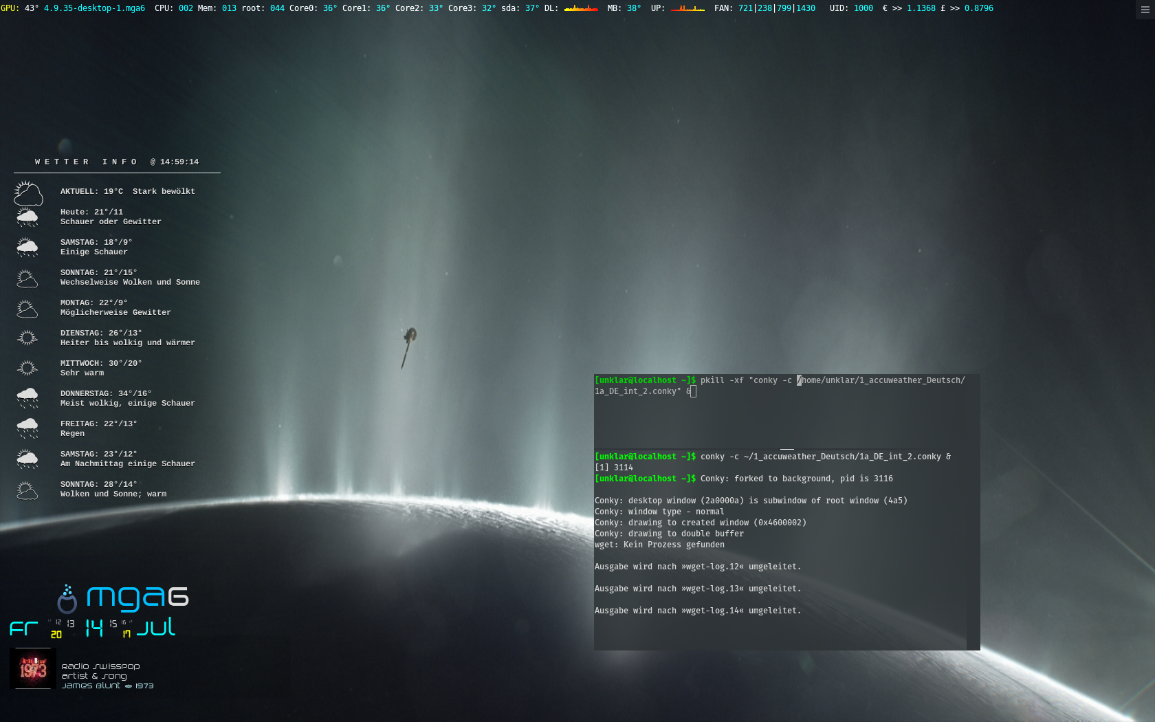The width and height of the screenshot is (1155, 722).
Task: Click 'Schauer oder Gewitter' forecast text
Action: [111, 221]
